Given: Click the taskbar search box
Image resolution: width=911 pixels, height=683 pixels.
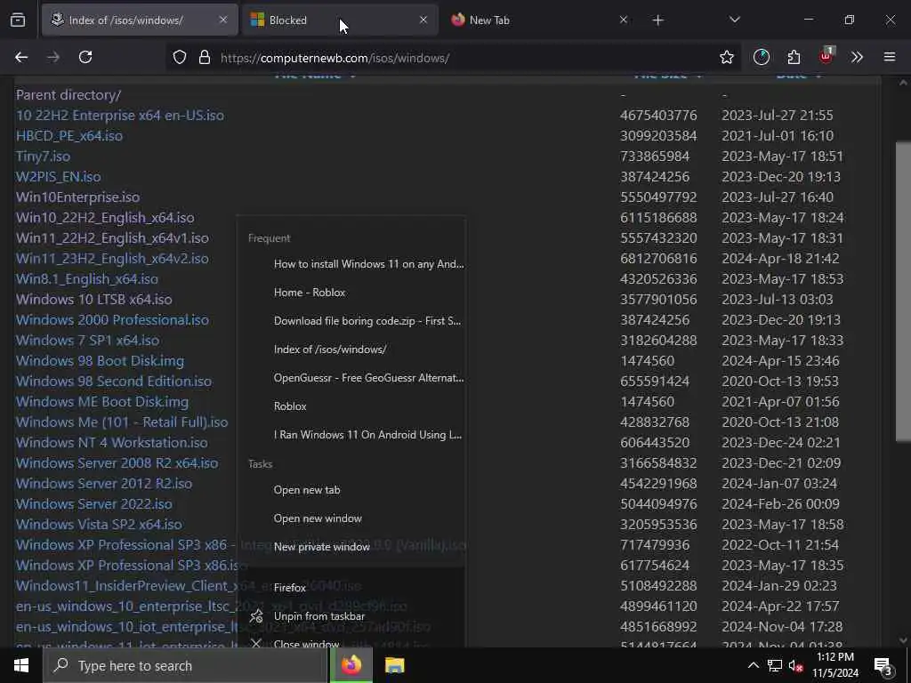Looking at the screenshot, I should pyautogui.click(x=185, y=665).
